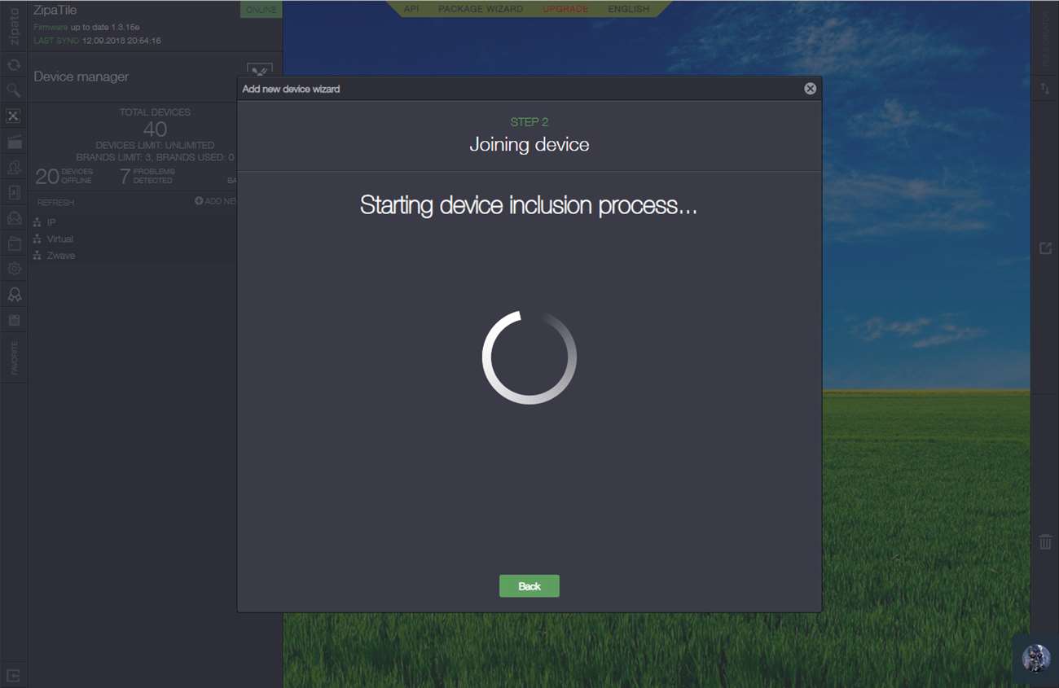Click the green Firmware label
Viewport: 1059px width, 688px height.
click(x=51, y=27)
